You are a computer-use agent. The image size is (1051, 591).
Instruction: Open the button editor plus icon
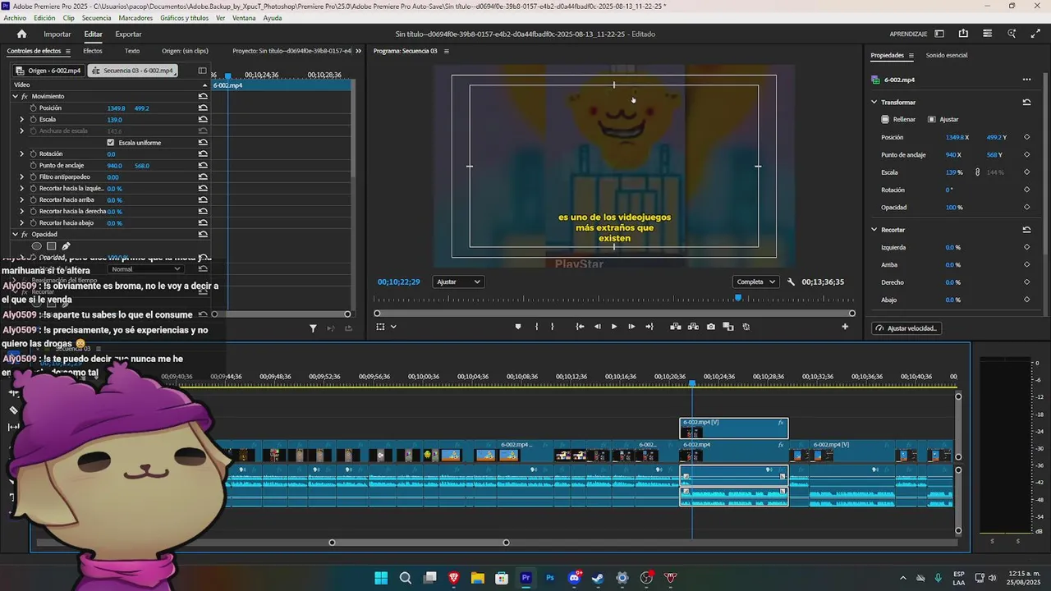(845, 327)
